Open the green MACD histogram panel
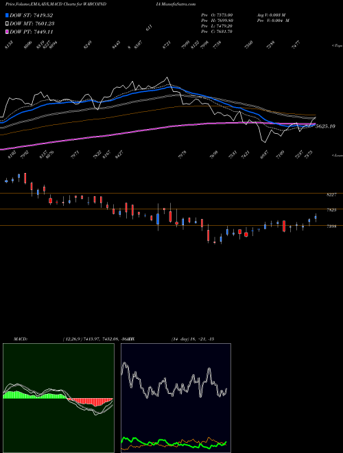343x453 pixels. click(58, 398)
